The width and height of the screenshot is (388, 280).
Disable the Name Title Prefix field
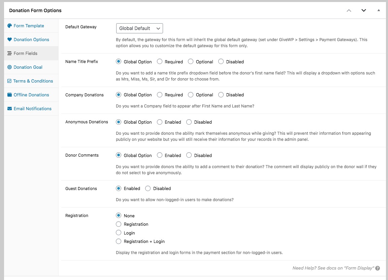pyautogui.click(x=221, y=61)
